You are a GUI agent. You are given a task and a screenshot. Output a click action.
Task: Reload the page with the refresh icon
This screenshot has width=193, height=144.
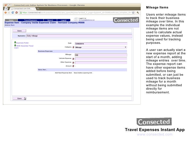[13, 12]
